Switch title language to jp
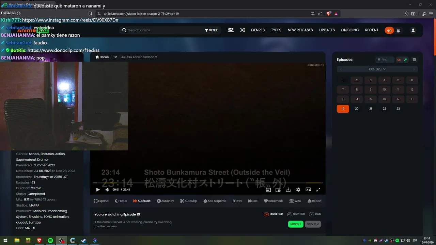The image size is (436, 245). (399, 30)
